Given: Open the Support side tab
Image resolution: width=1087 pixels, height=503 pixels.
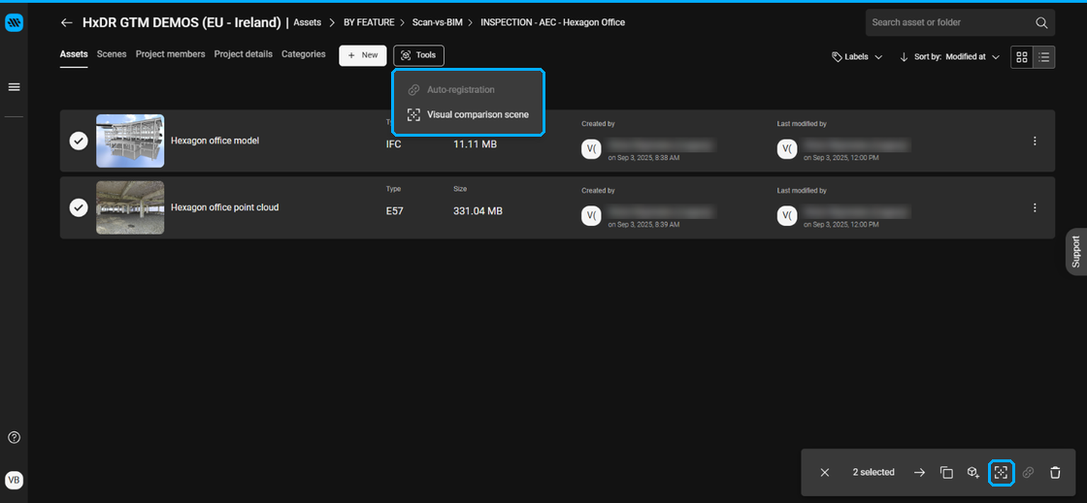Looking at the screenshot, I should pos(1076,252).
